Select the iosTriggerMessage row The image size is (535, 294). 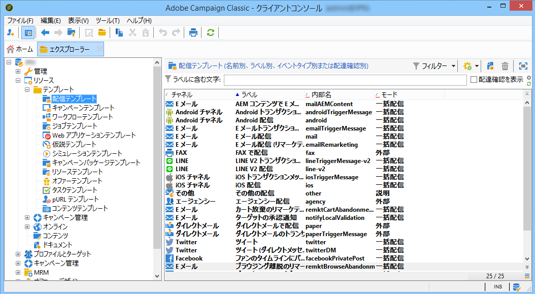point(343,177)
